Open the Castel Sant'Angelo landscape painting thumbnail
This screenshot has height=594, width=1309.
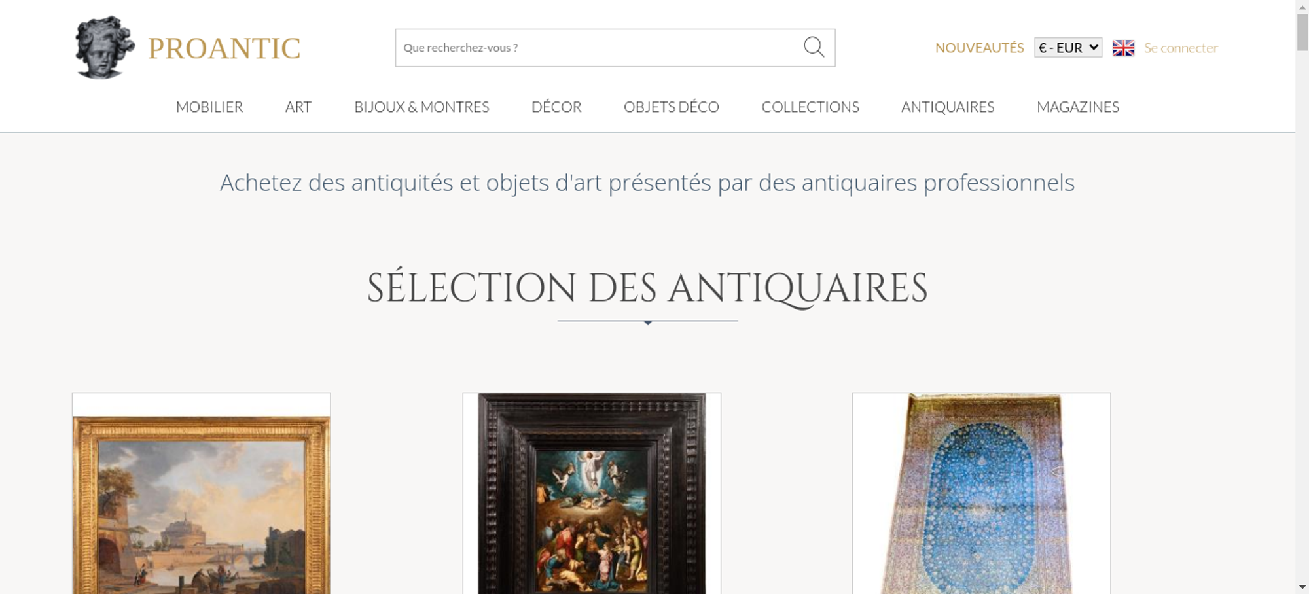[202, 494]
